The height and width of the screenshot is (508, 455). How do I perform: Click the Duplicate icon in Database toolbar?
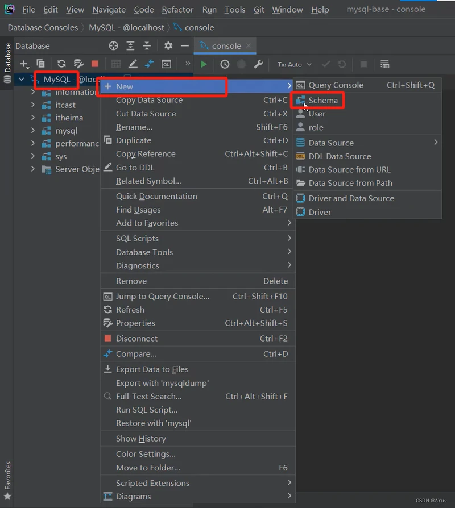coord(40,64)
